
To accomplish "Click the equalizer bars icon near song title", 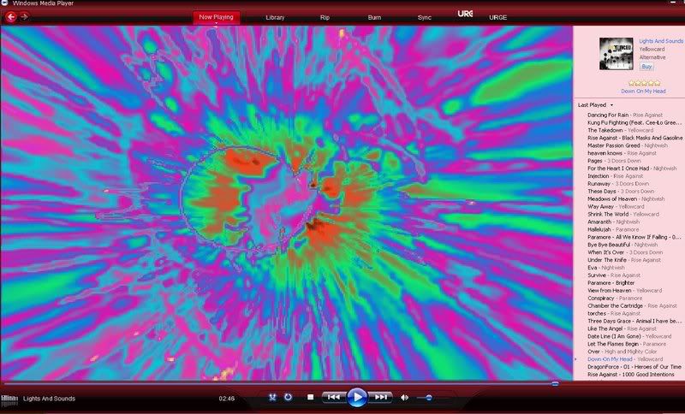I will tap(9, 399).
